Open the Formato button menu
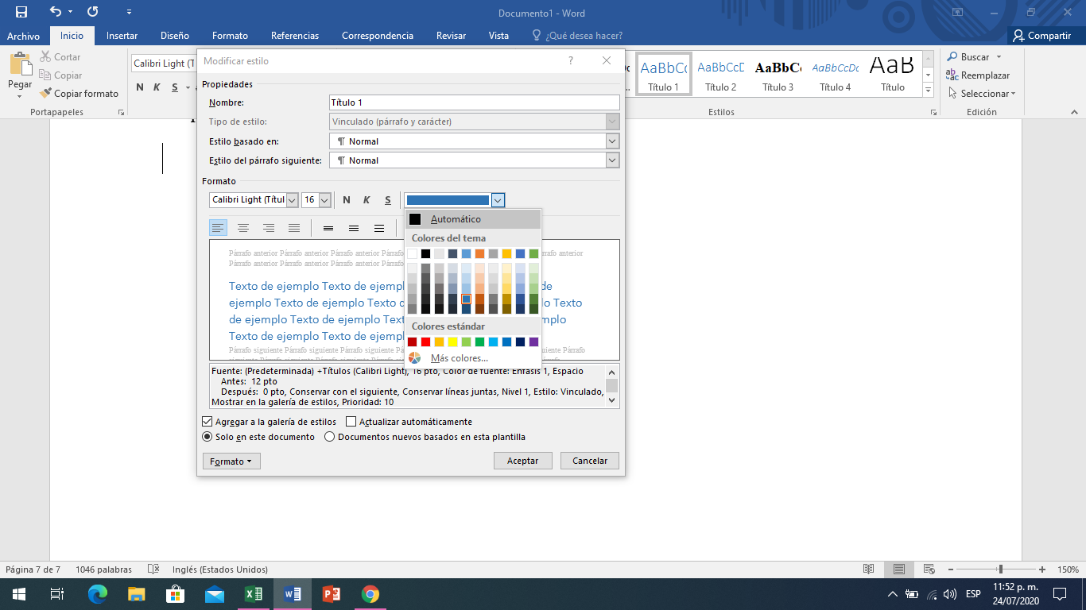The image size is (1086, 610). (x=231, y=461)
